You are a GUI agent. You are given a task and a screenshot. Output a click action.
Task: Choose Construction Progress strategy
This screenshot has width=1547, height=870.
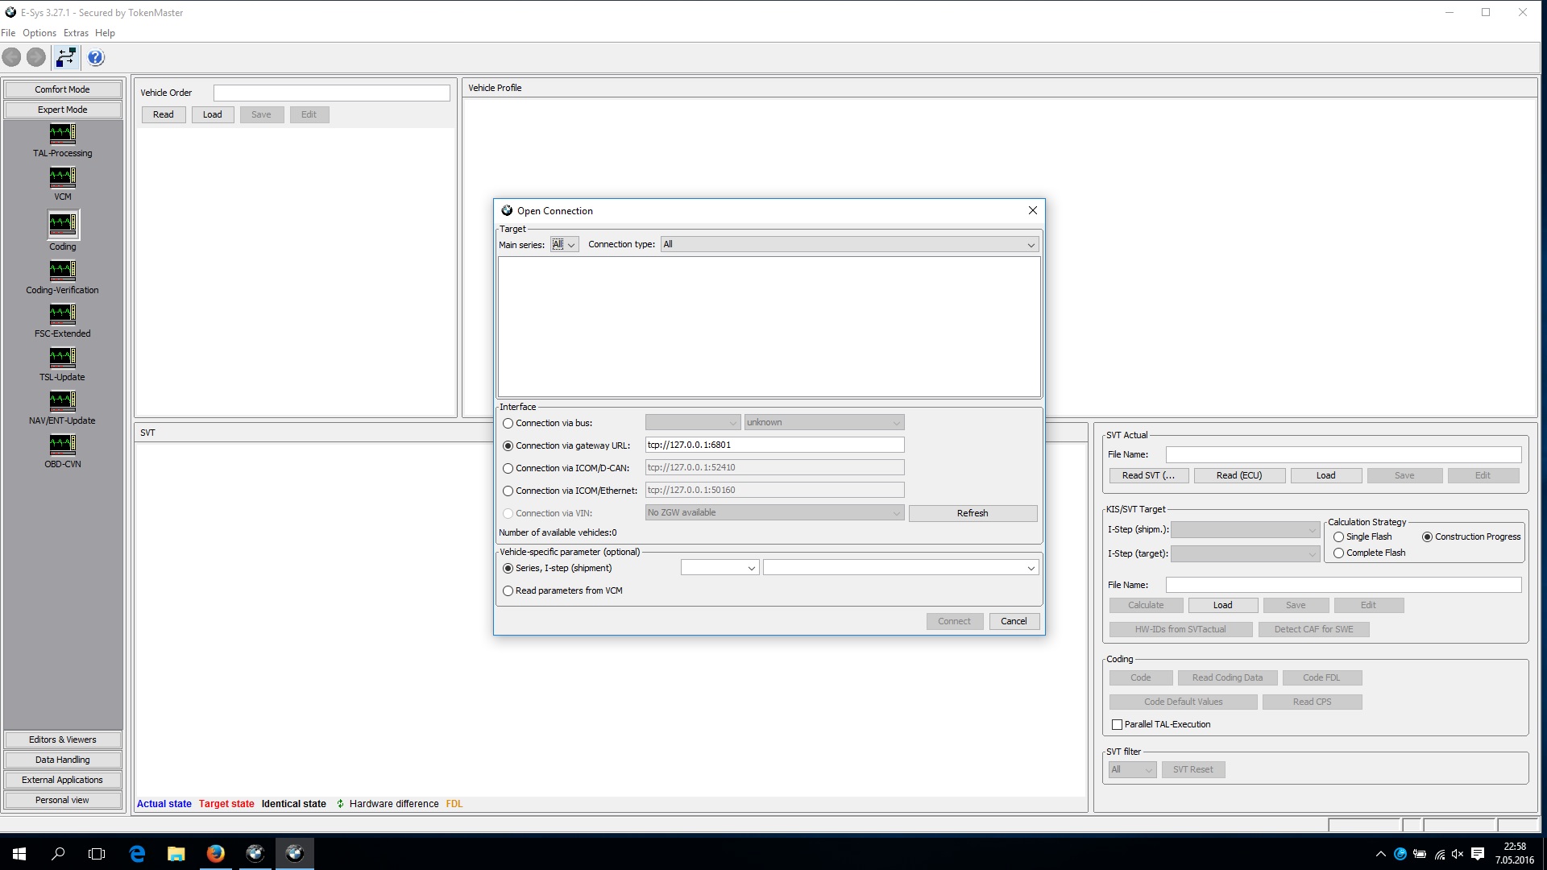[x=1427, y=536]
